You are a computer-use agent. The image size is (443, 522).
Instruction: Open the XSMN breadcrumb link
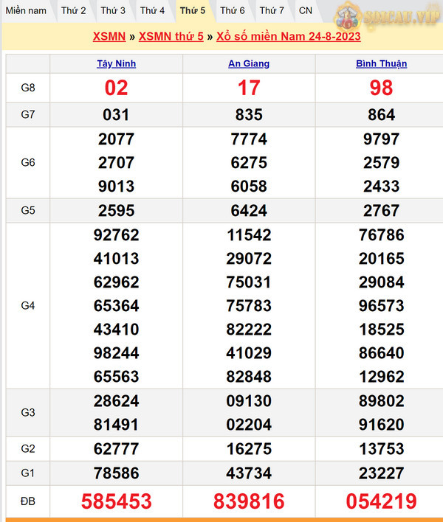(x=109, y=37)
